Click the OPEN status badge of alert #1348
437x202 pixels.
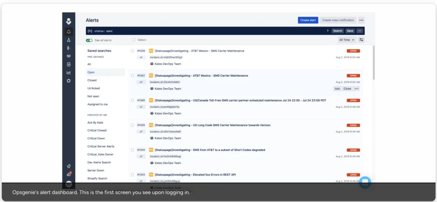pyautogui.click(x=353, y=51)
